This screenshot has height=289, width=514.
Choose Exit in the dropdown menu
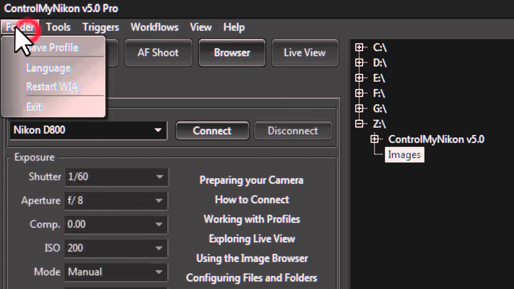coord(34,107)
